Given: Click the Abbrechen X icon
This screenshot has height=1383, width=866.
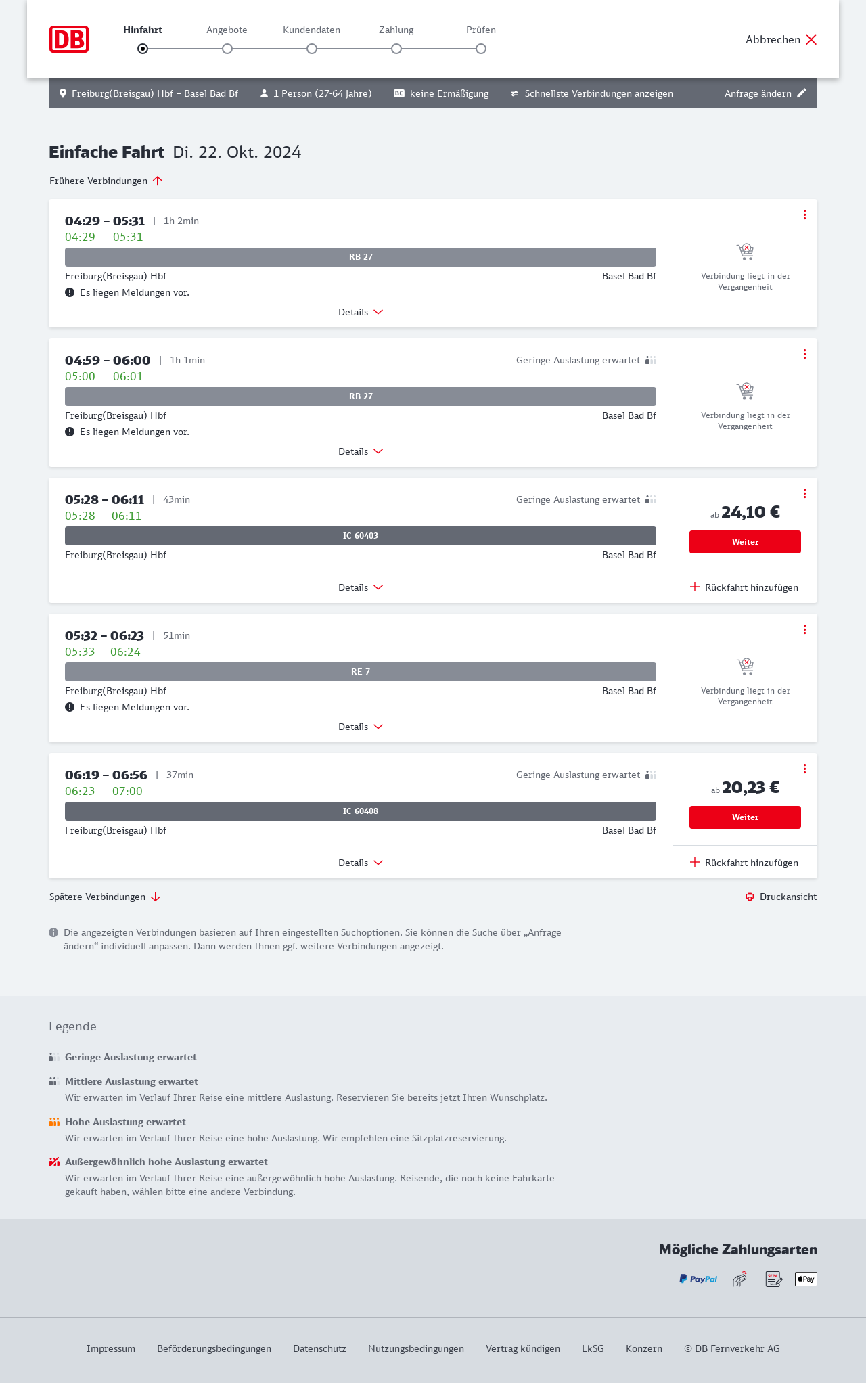Looking at the screenshot, I should [x=811, y=39].
